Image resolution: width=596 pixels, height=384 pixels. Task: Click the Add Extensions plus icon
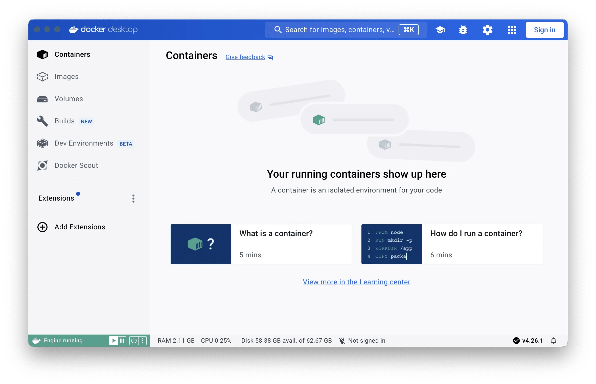click(42, 227)
